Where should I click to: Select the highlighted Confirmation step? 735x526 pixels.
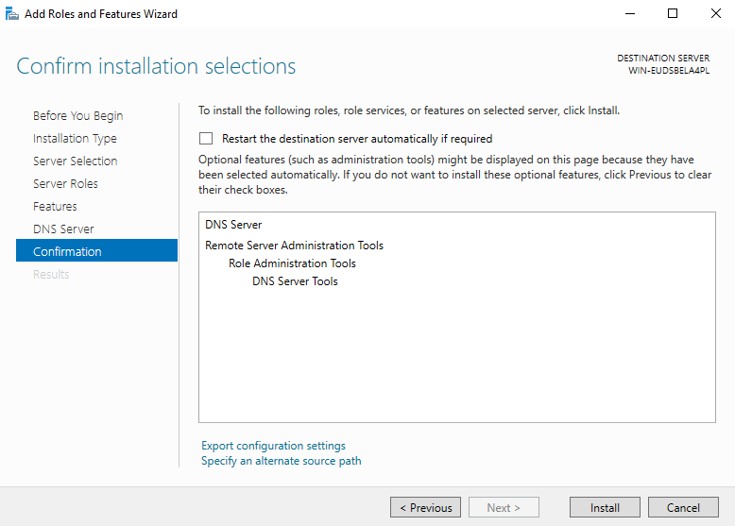pos(67,251)
